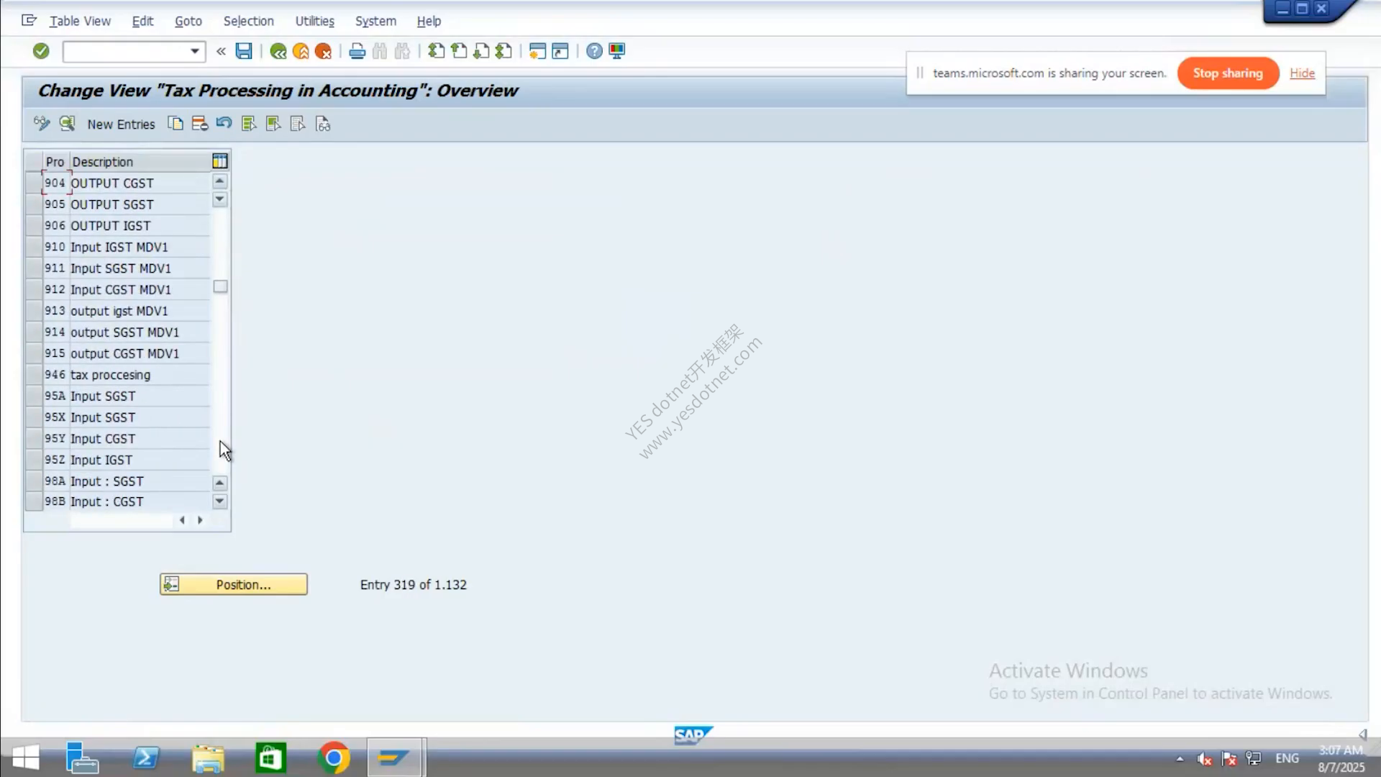Open the command field dropdown arrow
Image resolution: width=1381 pixels, height=777 pixels.
195,51
